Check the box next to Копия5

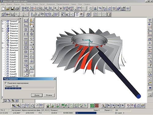coord(6,62)
